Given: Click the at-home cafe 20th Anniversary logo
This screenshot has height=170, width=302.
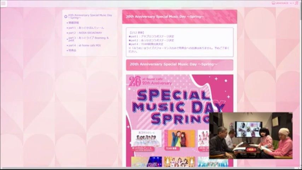Looking at the screenshot, I should tap(150, 81).
